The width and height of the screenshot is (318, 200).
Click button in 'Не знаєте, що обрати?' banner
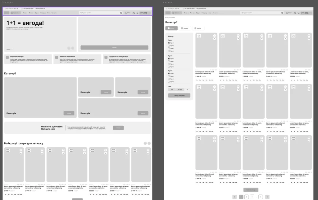[x=118, y=128]
